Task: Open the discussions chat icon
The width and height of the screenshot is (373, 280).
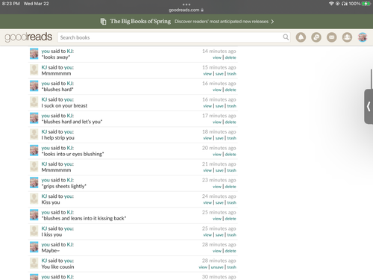Action: click(316, 37)
